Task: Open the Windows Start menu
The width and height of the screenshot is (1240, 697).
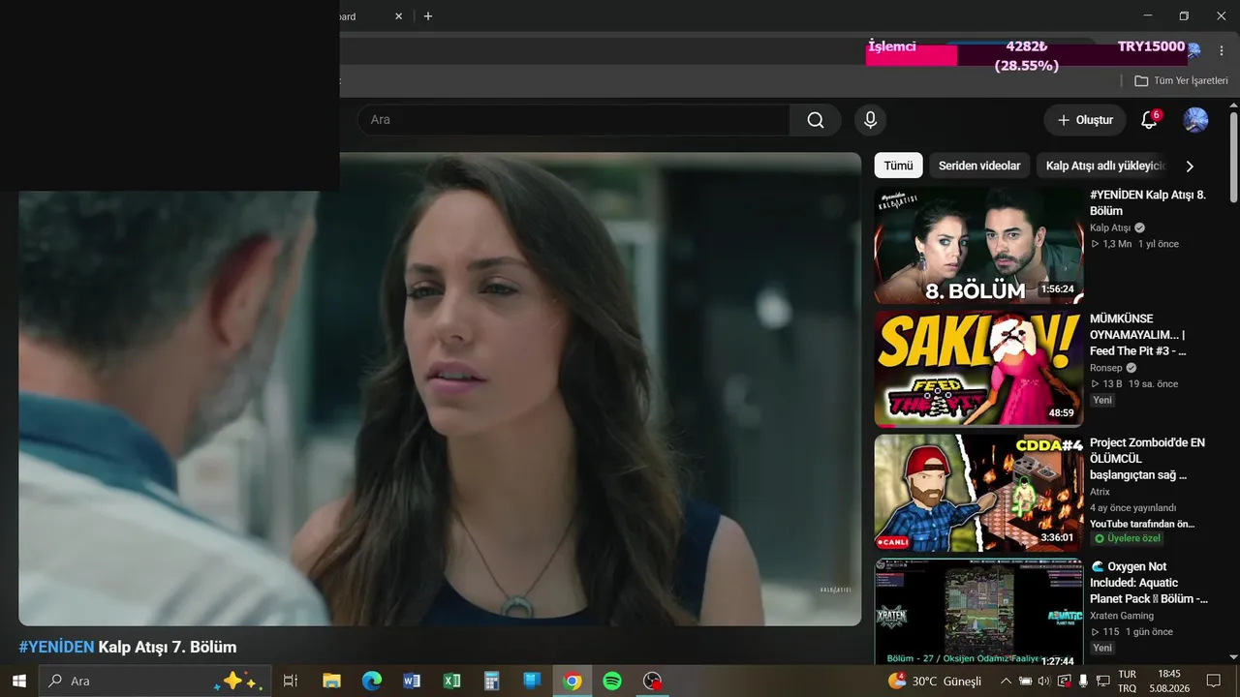Action: pyautogui.click(x=19, y=681)
